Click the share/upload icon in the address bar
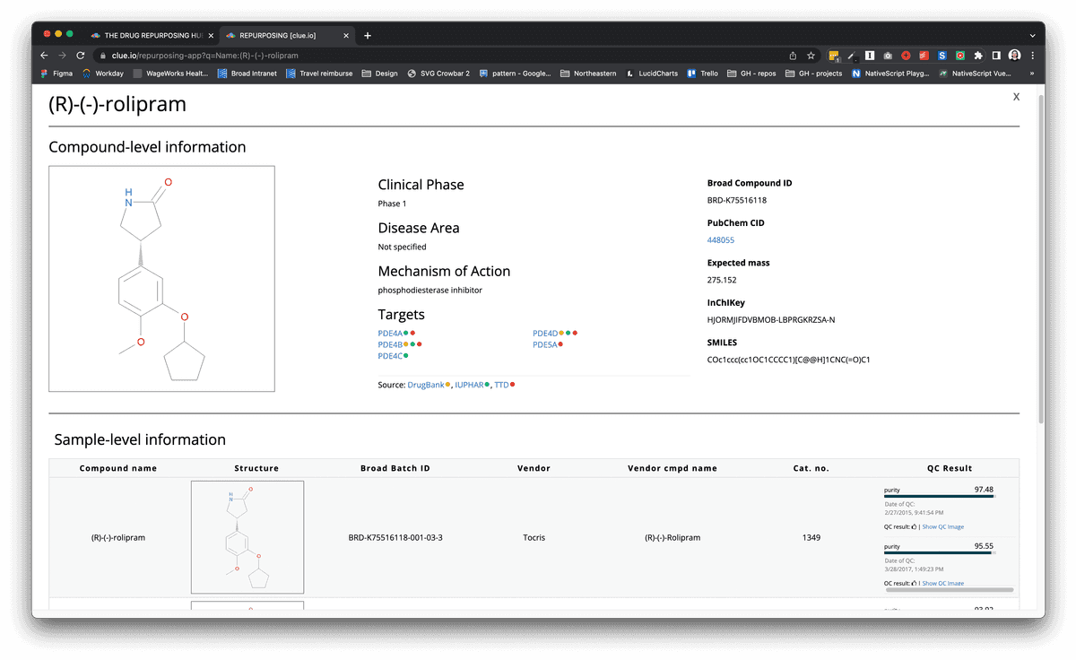This screenshot has height=660, width=1076. tap(794, 55)
